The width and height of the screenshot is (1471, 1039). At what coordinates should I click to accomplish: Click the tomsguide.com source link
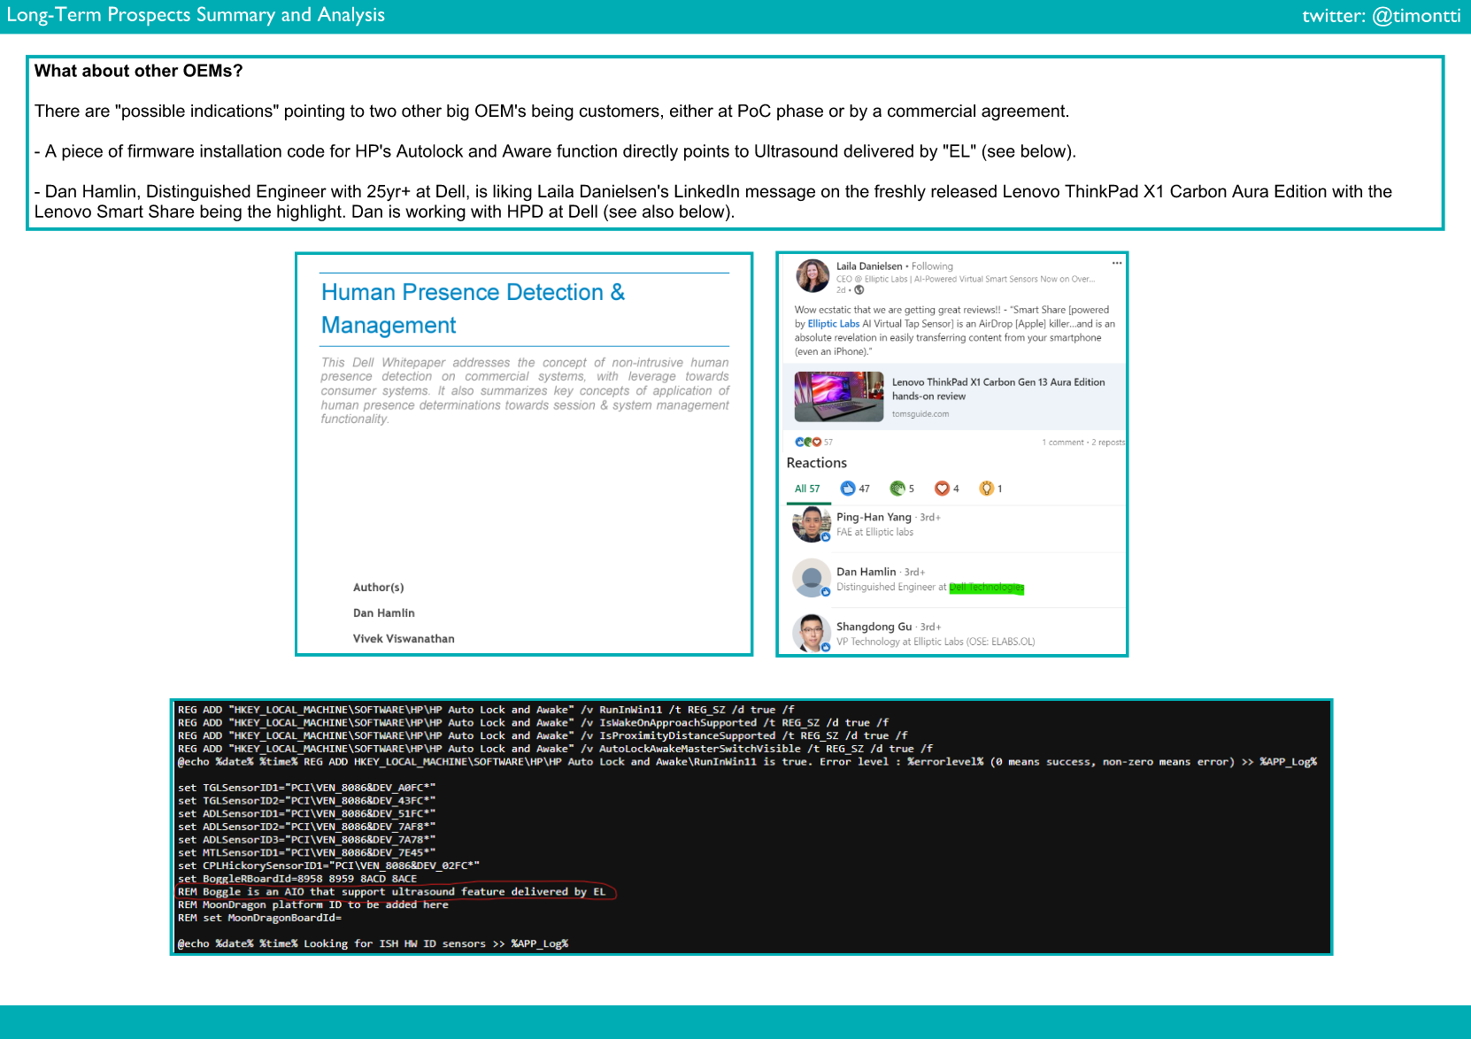pos(920,414)
